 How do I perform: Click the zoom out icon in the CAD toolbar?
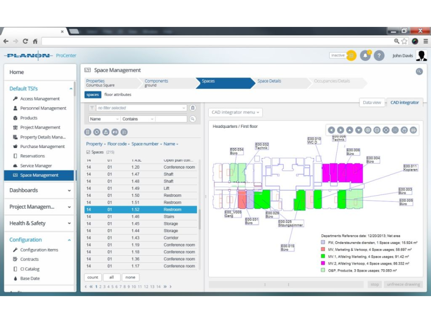(377, 130)
